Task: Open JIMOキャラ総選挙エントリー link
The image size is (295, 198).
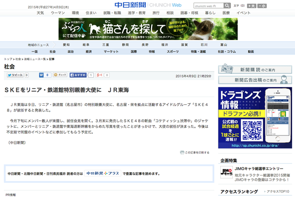Action: click(x=259, y=169)
